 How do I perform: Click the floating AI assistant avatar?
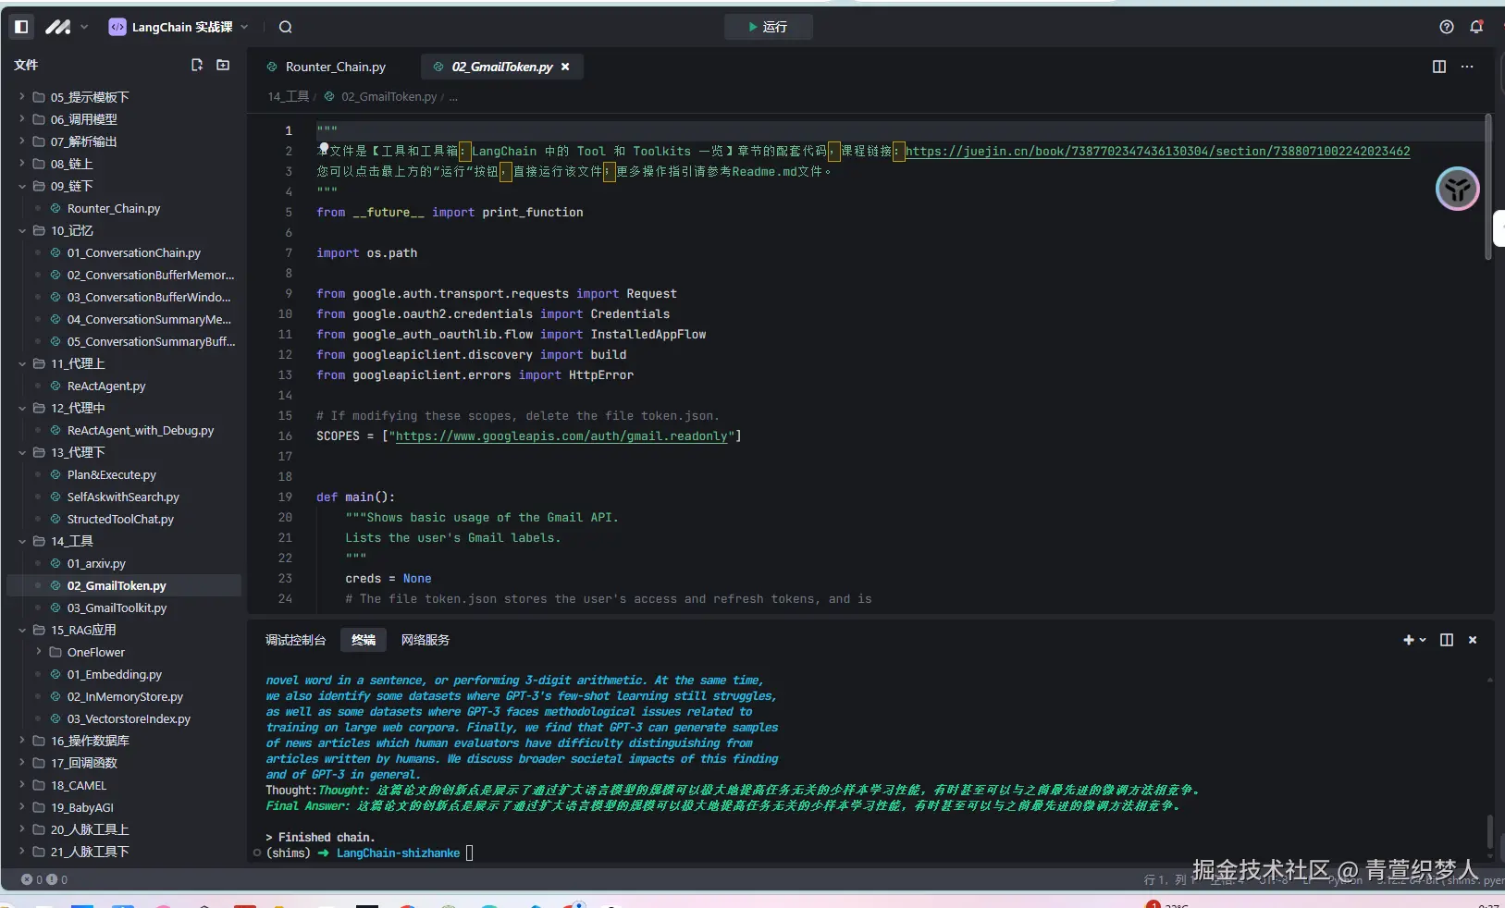1457,190
